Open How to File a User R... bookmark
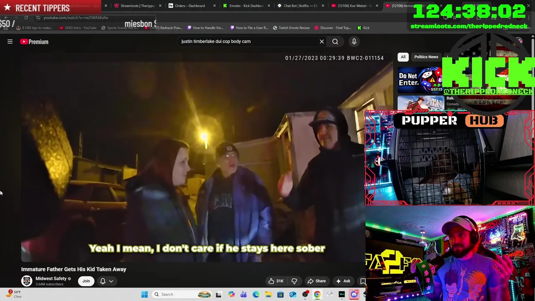 [x=248, y=28]
